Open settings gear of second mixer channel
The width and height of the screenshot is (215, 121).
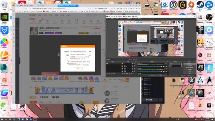(x=166, y=72)
